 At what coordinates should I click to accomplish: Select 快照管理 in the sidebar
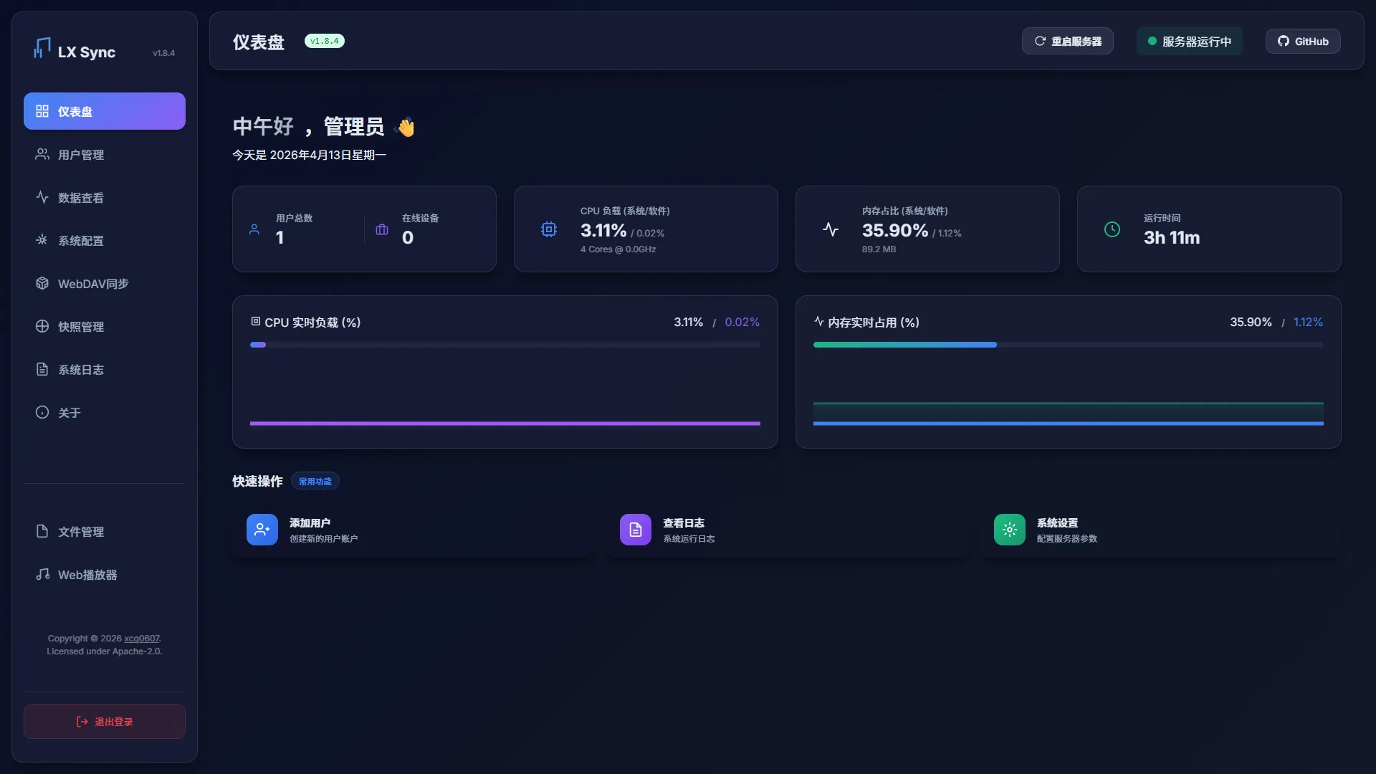(80, 326)
